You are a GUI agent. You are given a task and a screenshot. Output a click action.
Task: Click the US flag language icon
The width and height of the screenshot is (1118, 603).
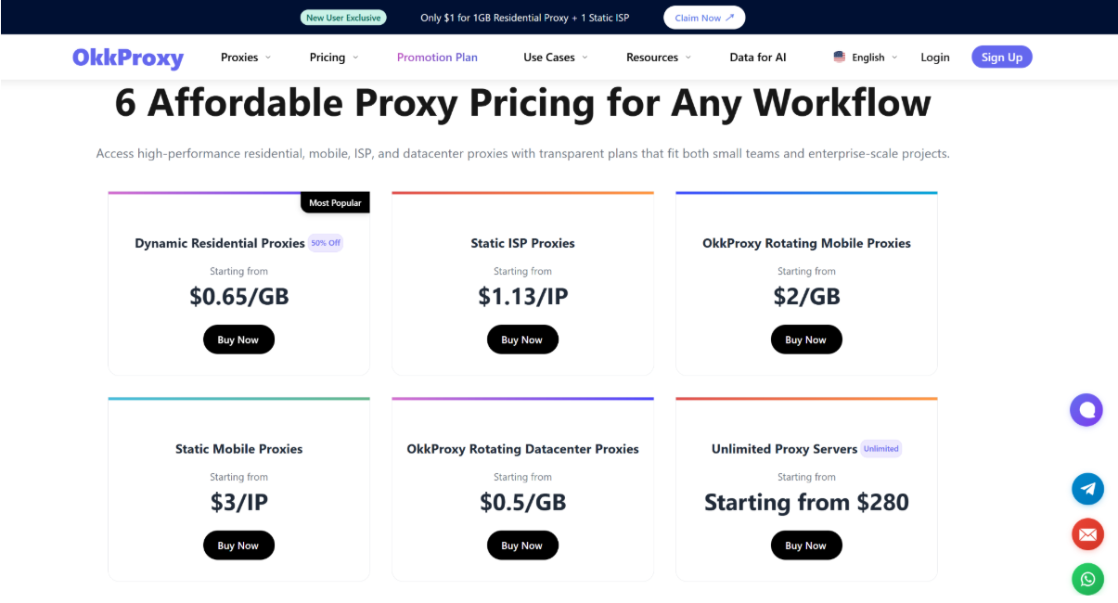(x=840, y=58)
